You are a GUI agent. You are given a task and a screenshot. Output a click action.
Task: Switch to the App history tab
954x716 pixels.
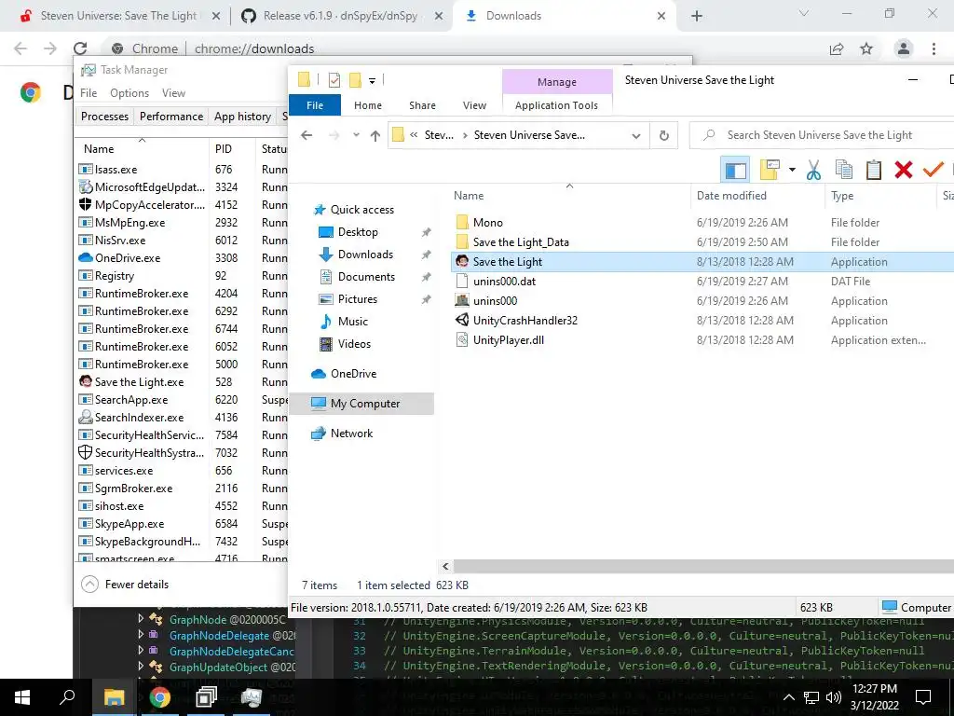(x=242, y=117)
